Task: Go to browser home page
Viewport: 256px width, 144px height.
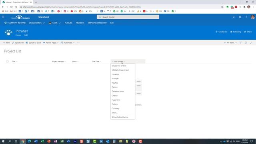Action: [16, 7]
